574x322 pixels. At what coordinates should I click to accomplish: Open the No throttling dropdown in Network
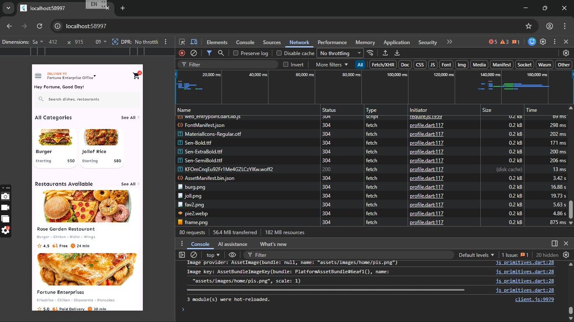(339, 53)
